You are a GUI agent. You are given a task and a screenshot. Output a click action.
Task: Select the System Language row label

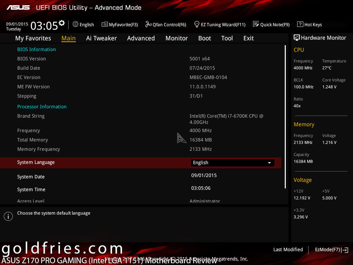(x=36, y=162)
